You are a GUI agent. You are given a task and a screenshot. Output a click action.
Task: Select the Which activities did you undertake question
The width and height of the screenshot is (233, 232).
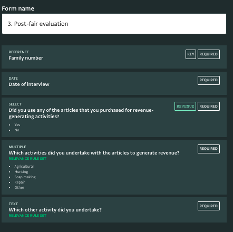point(94,153)
